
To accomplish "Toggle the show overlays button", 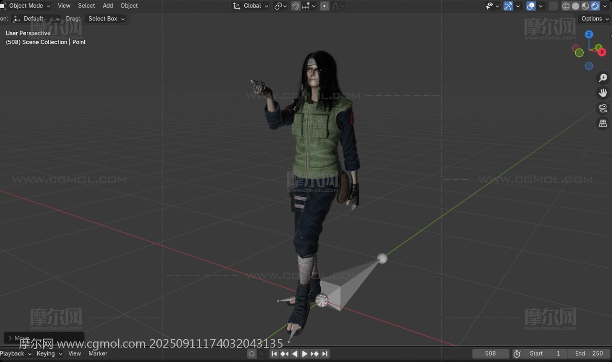I will point(531,6).
